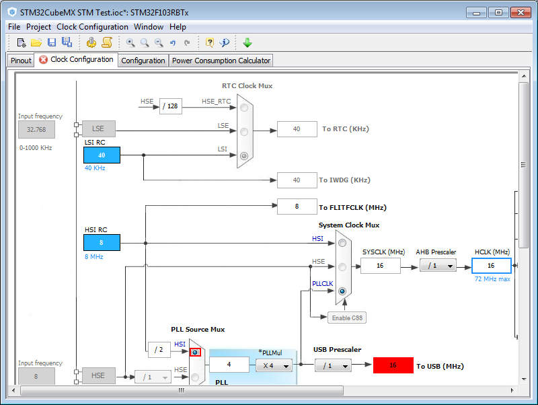
Task: Expand the AHB Prescaler dropdown
Action: (x=437, y=266)
